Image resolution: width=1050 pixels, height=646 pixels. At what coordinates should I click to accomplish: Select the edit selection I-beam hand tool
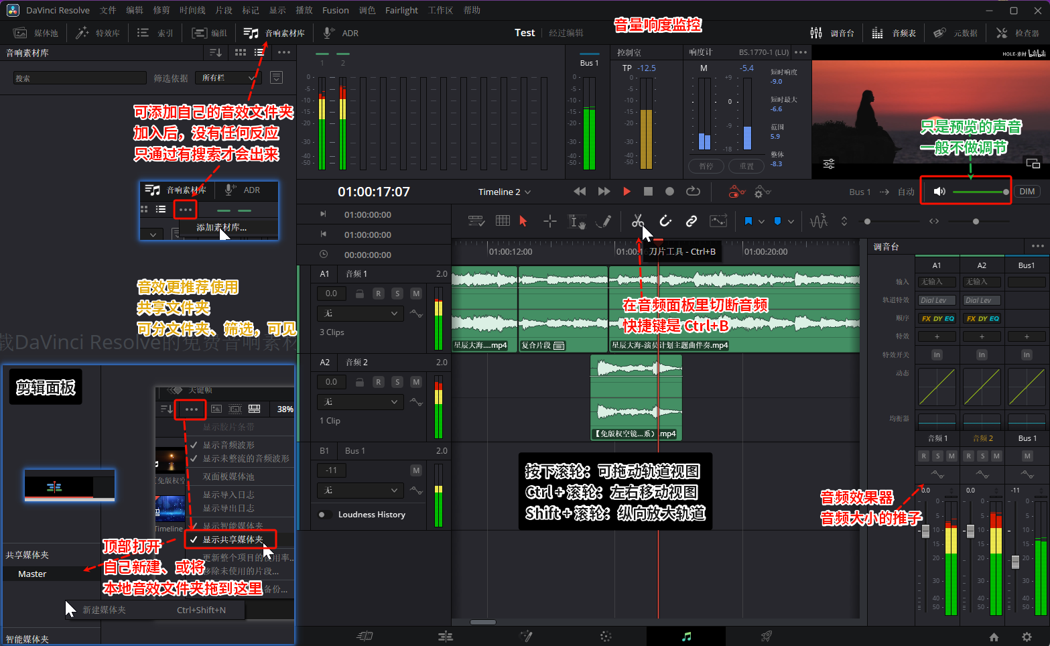point(576,221)
